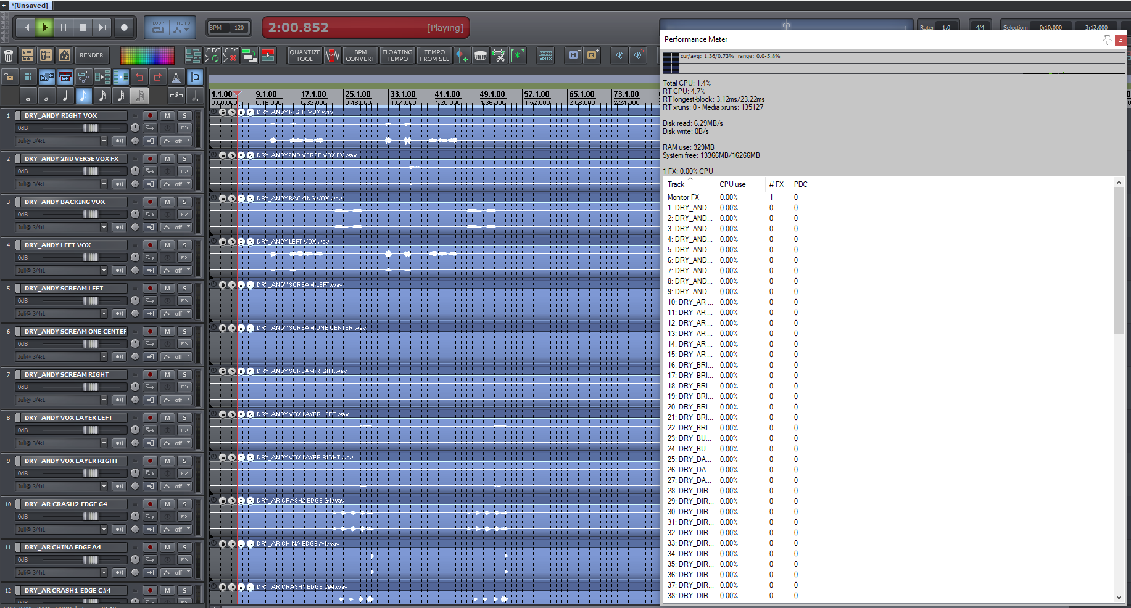Click the undo arrow icon
Screen dimensions: 1131x608
coord(139,77)
